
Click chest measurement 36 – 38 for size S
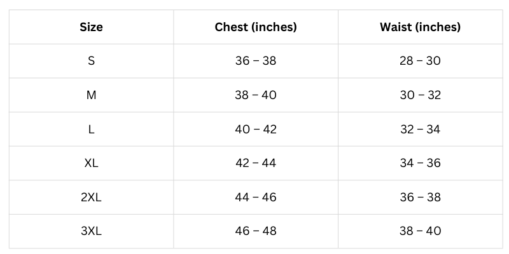(256, 62)
